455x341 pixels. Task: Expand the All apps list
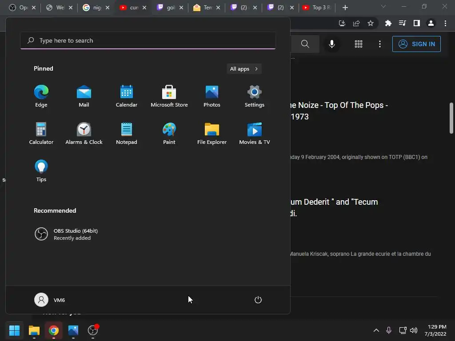(244, 69)
